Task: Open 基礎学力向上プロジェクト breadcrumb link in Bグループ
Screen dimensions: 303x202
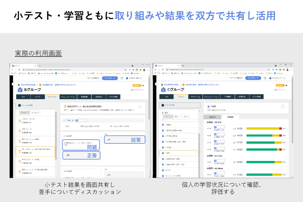Action: [x=65, y=85]
